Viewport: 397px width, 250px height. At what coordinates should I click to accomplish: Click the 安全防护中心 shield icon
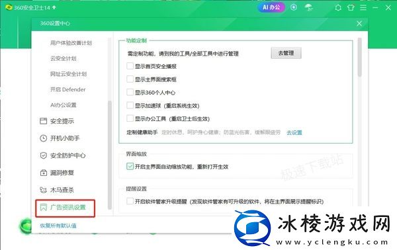point(43,155)
